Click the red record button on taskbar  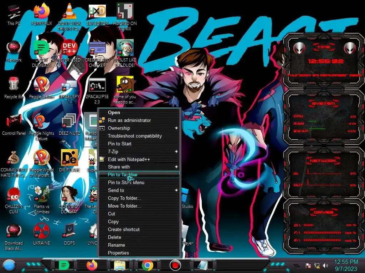point(175,265)
